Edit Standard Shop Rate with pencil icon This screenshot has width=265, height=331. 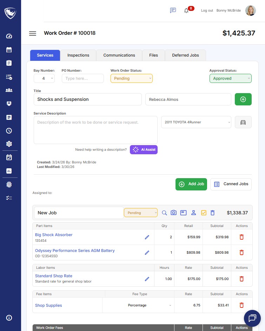(x=147, y=279)
